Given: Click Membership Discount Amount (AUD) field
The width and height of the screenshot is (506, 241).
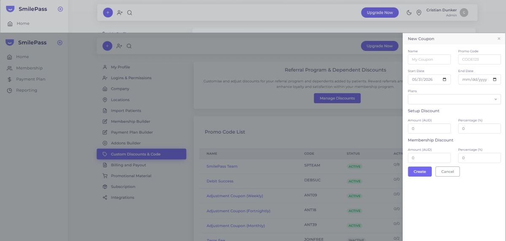Looking at the screenshot, I should point(429,158).
